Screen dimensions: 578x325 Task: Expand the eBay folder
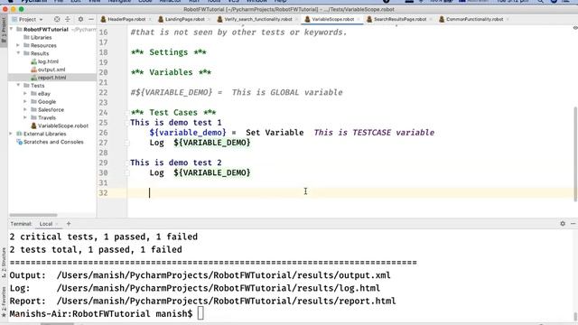(25, 94)
